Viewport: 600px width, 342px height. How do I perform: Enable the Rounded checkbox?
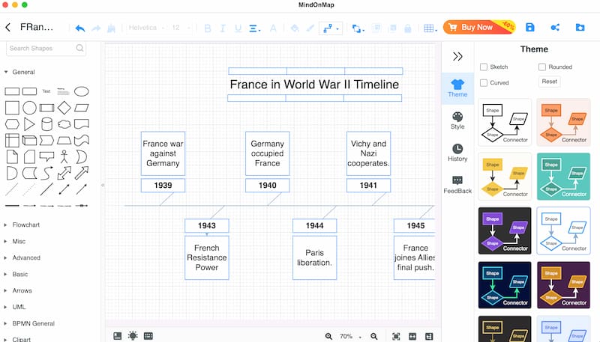point(541,67)
